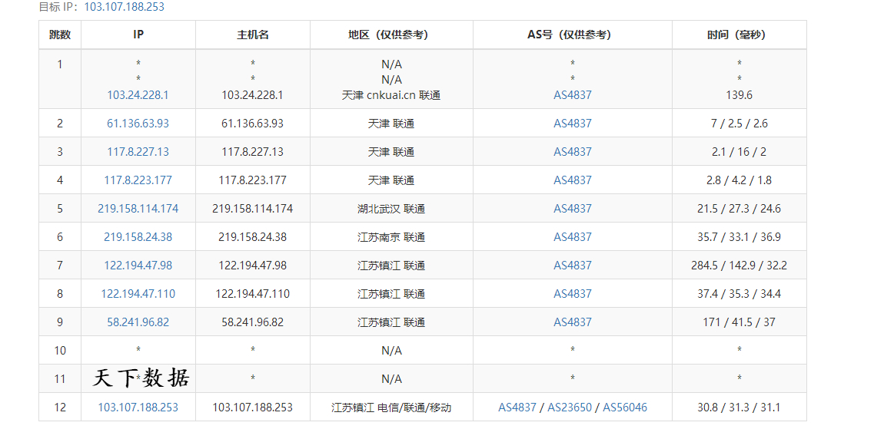Select IP link 117.8.223.177

pos(138,180)
